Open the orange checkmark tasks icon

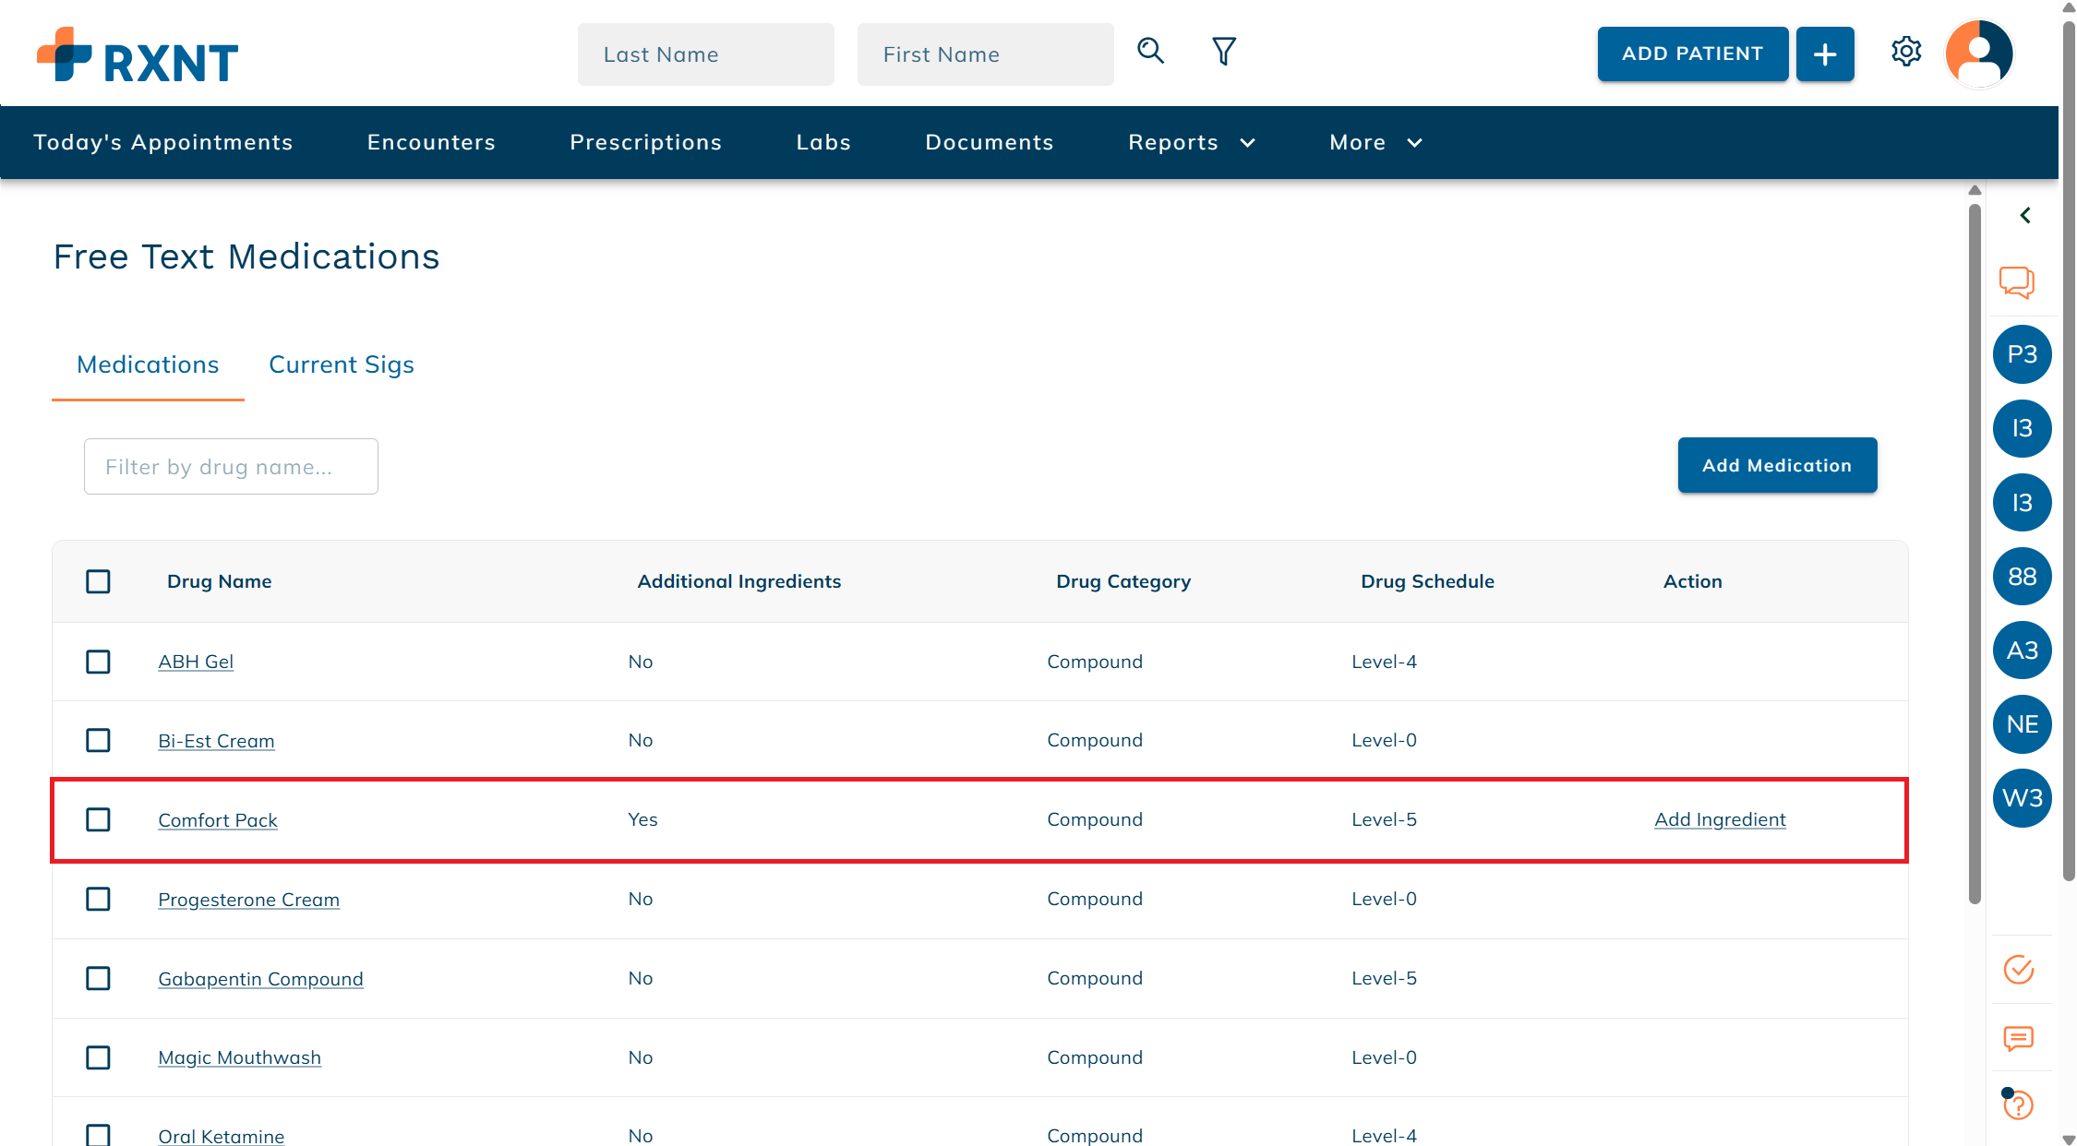point(2019,970)
